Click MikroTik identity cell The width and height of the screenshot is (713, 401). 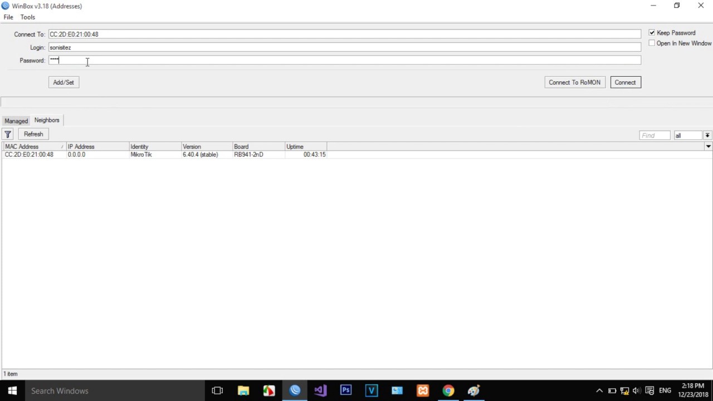click(141, 155)
